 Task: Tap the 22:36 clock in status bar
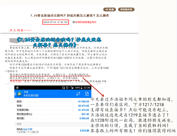tap(87, 88)
